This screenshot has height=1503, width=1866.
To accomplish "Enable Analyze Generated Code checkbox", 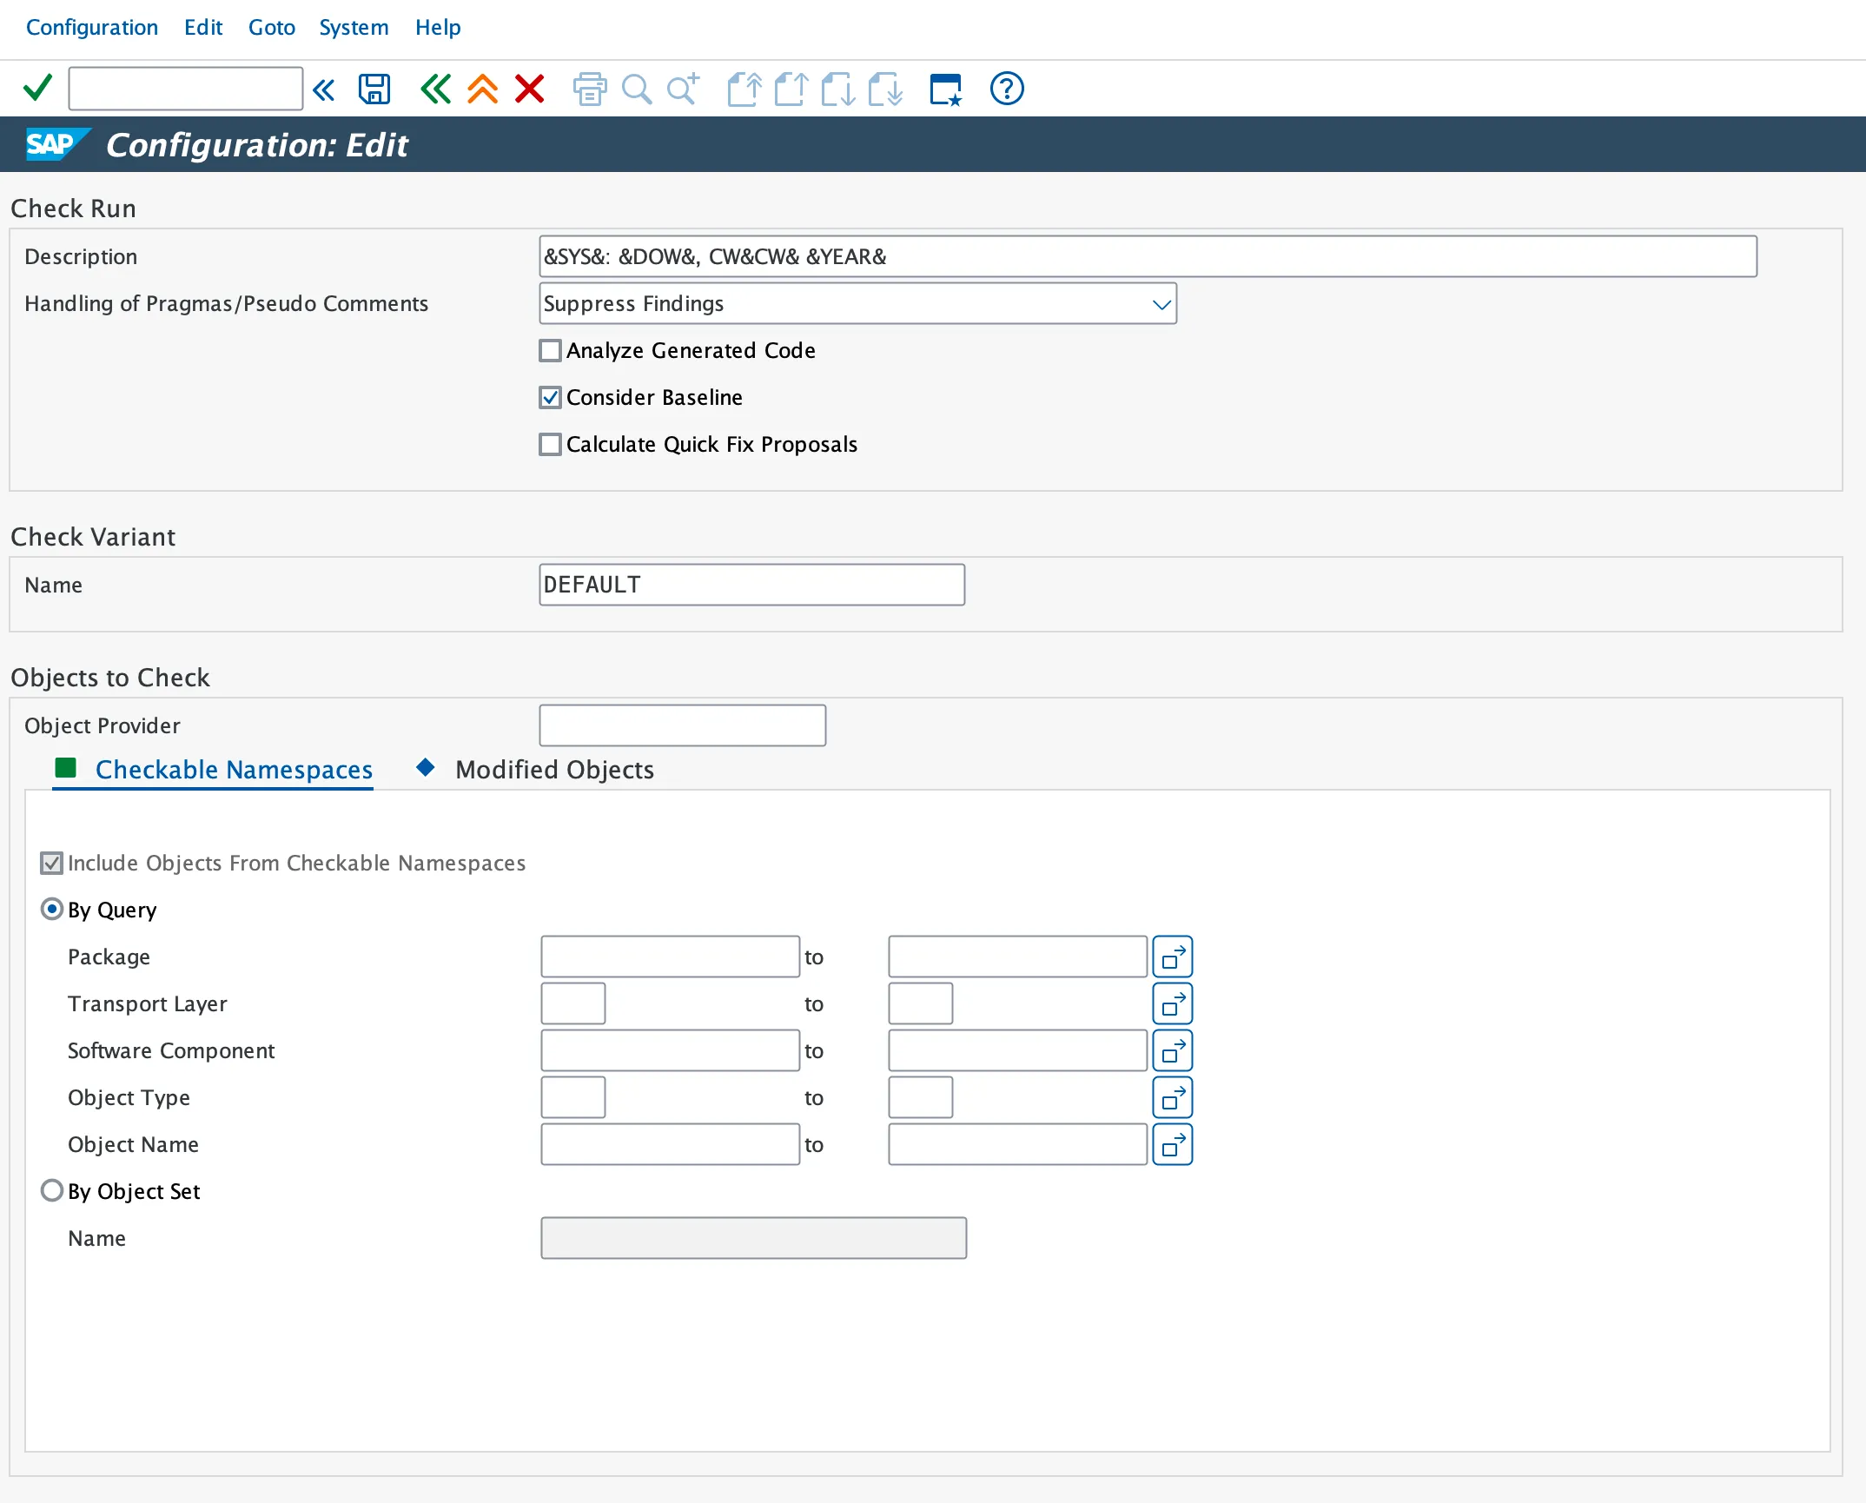I will (550, 350).
